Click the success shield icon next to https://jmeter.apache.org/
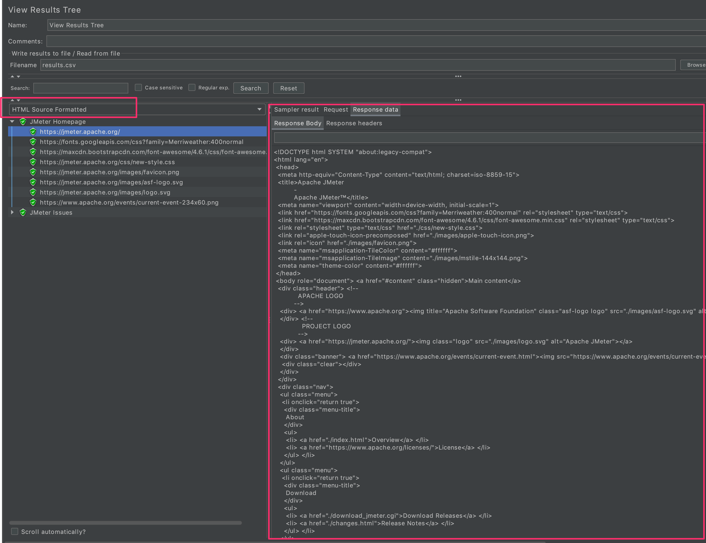 point(33,132)
